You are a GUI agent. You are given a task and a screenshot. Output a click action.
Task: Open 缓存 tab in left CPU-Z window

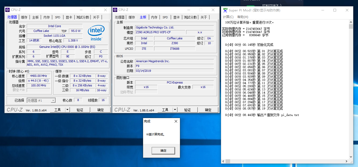[24, 17]
